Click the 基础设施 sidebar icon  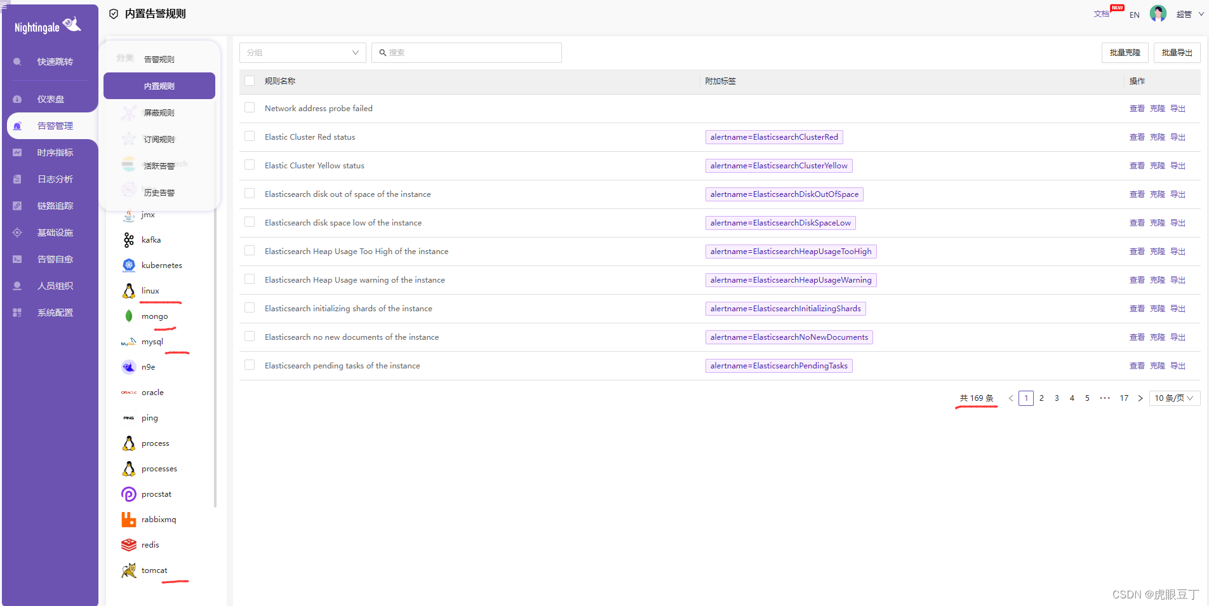17,232
